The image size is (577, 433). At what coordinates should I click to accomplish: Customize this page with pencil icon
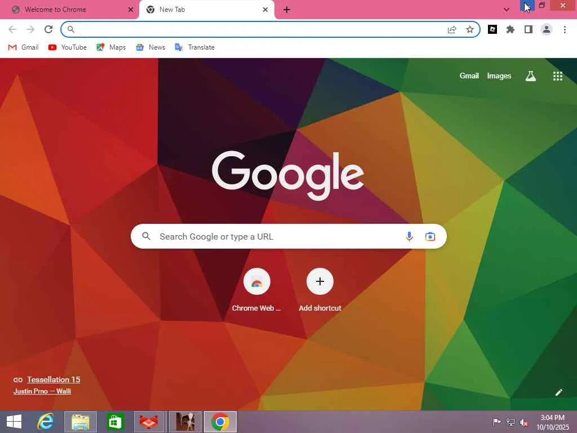(x=558, y=392)
